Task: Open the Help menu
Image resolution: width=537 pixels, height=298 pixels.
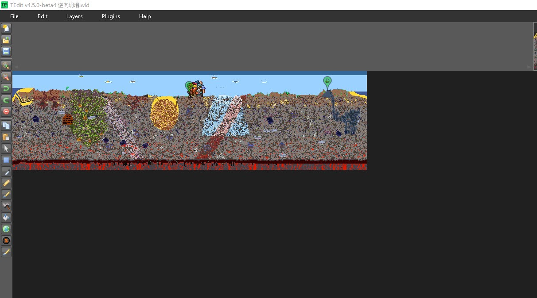Action: click(145, 16)
